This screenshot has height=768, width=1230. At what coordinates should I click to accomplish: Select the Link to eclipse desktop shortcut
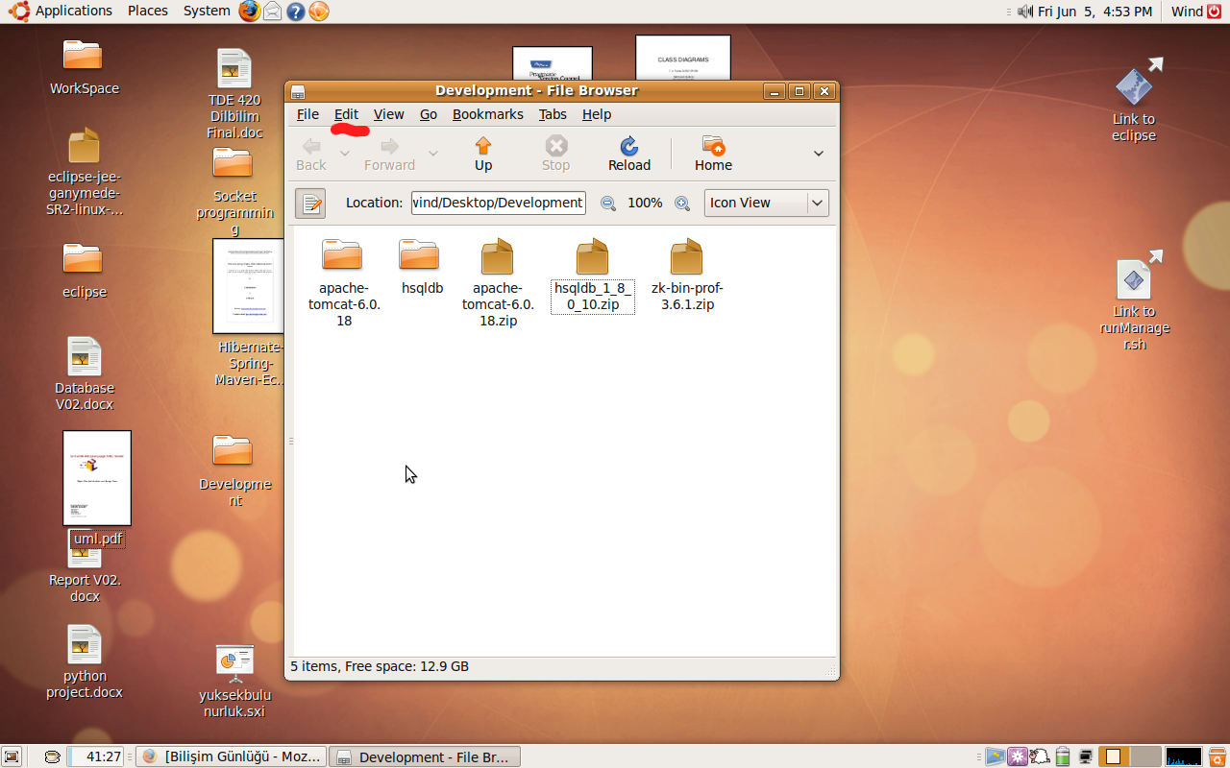coord(1134,101)
